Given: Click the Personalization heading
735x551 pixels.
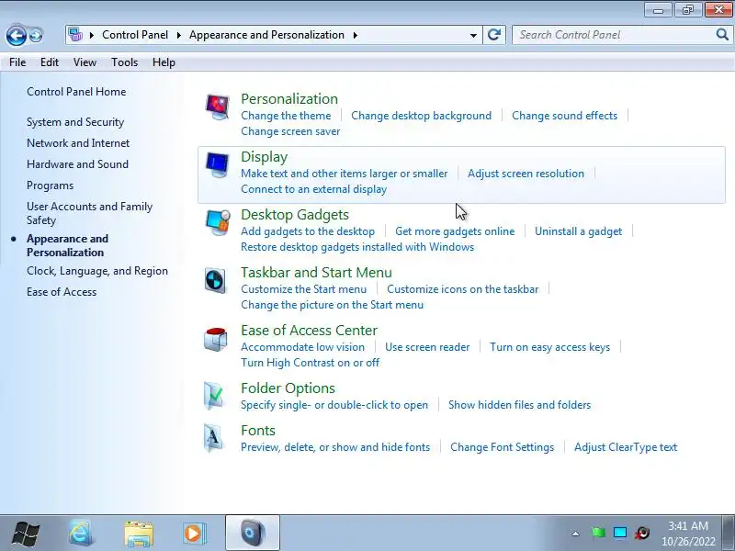Looking at the screenshot, I should point(289,99).
